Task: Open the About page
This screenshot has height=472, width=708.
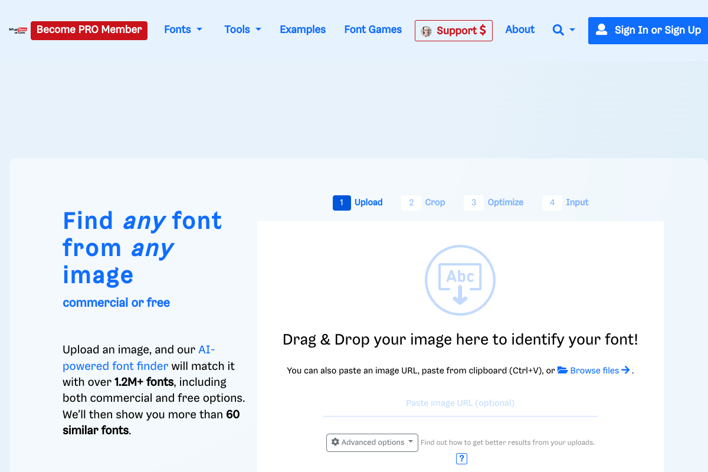Action: pyautogui.click(x=520, y=29)
